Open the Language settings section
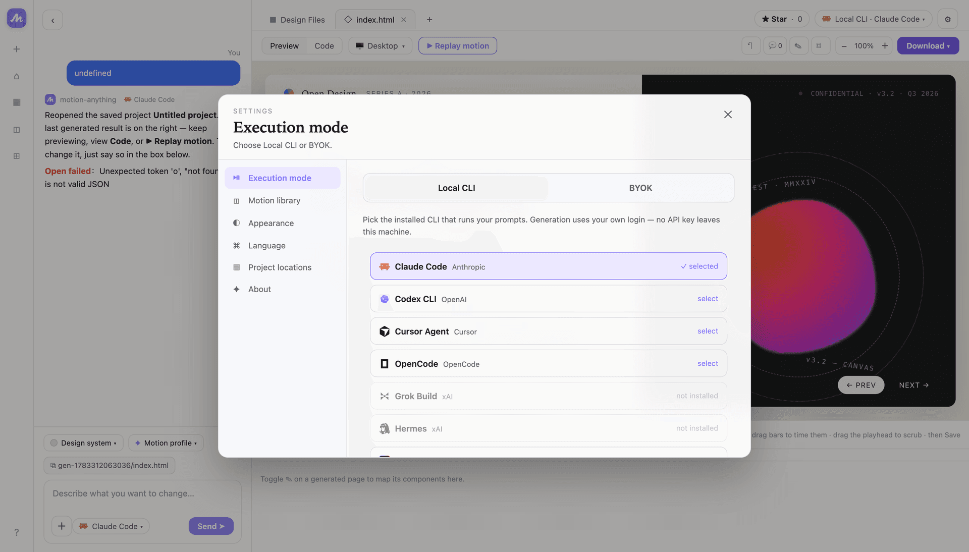The width and height of the screenshot is (969, 552). tap(282, 246)
